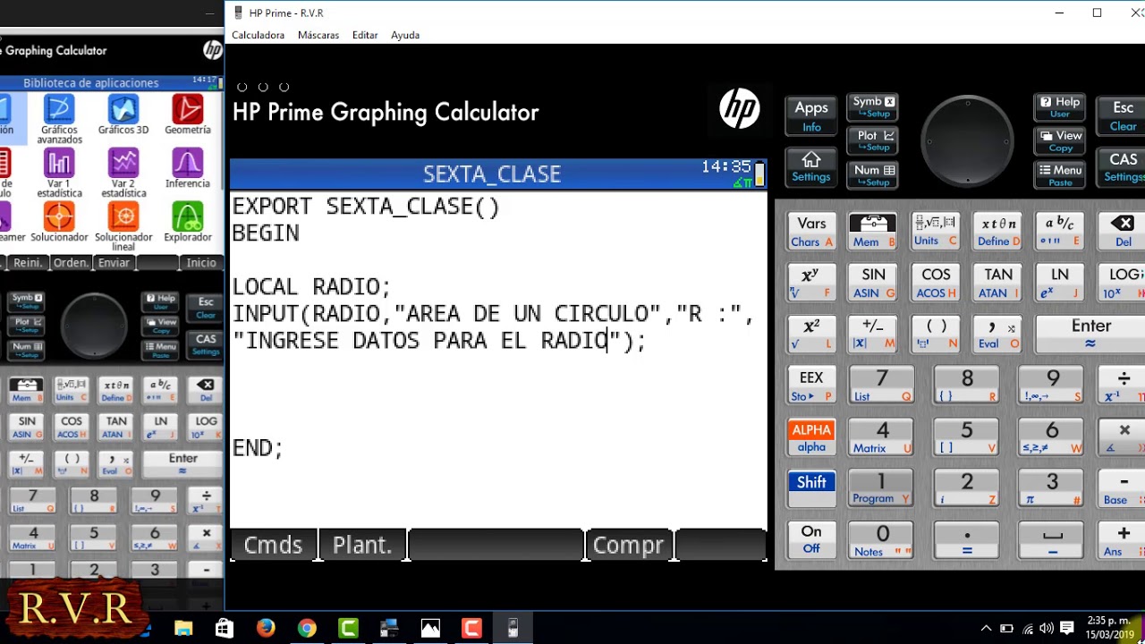This screenshot has width=1145, height=644.
Task: Open the Ayuda menu
Action: click(405, 35)
